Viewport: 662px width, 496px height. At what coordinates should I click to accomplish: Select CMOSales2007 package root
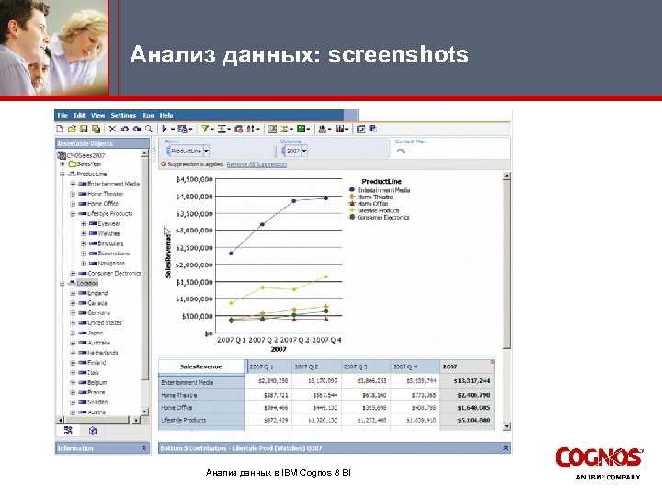pyautogui.click(x=86, y=155)
